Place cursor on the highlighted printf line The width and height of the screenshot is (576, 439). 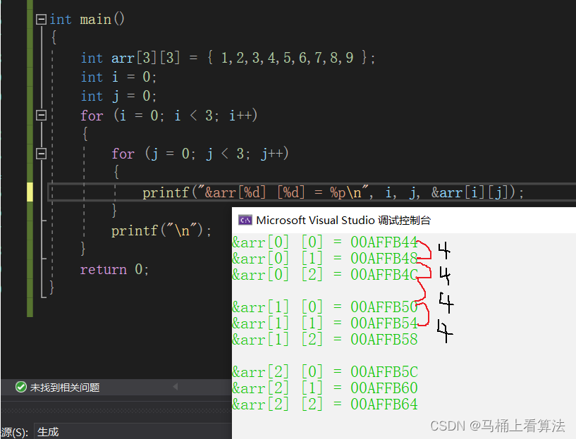[333, 192]
